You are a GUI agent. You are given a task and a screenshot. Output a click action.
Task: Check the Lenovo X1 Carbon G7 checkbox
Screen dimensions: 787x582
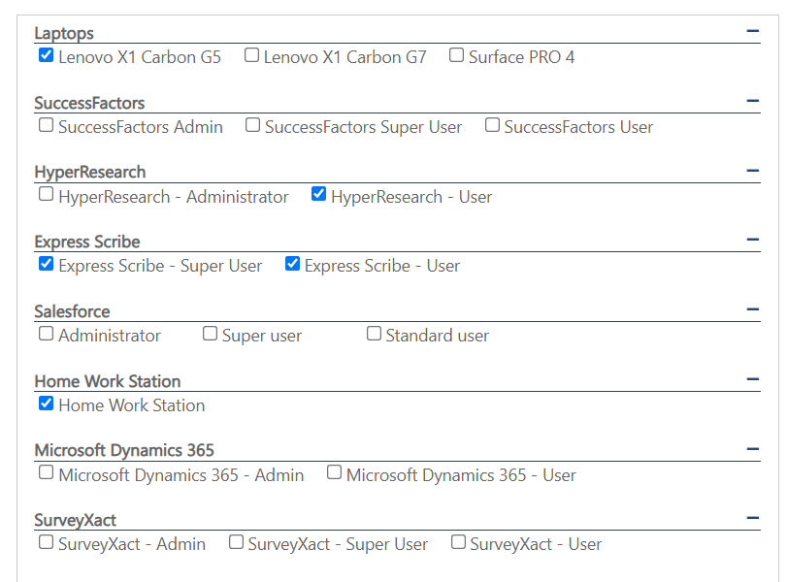251,56
